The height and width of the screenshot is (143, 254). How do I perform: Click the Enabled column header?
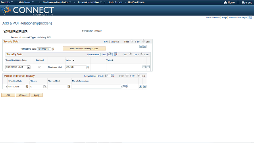40,60
